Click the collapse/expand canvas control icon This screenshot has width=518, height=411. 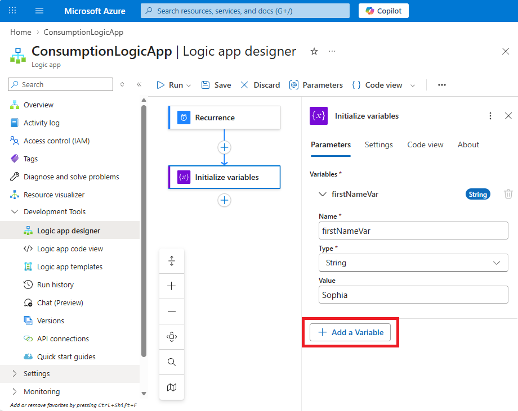pos(172,261)
